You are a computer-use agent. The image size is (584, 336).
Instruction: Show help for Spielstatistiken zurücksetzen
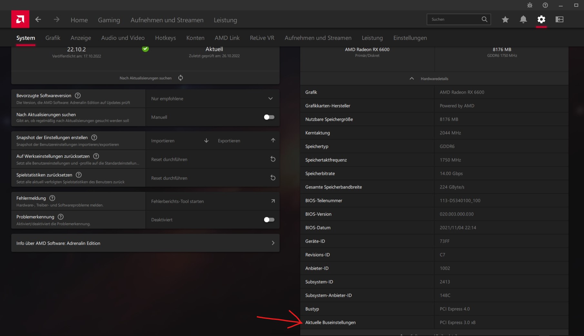coord(79,175)
